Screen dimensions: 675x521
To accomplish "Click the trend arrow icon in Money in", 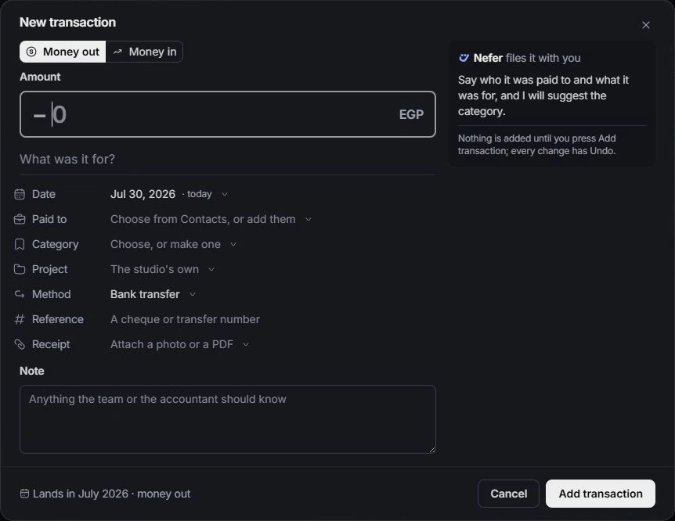I will [x=117, y=52].
